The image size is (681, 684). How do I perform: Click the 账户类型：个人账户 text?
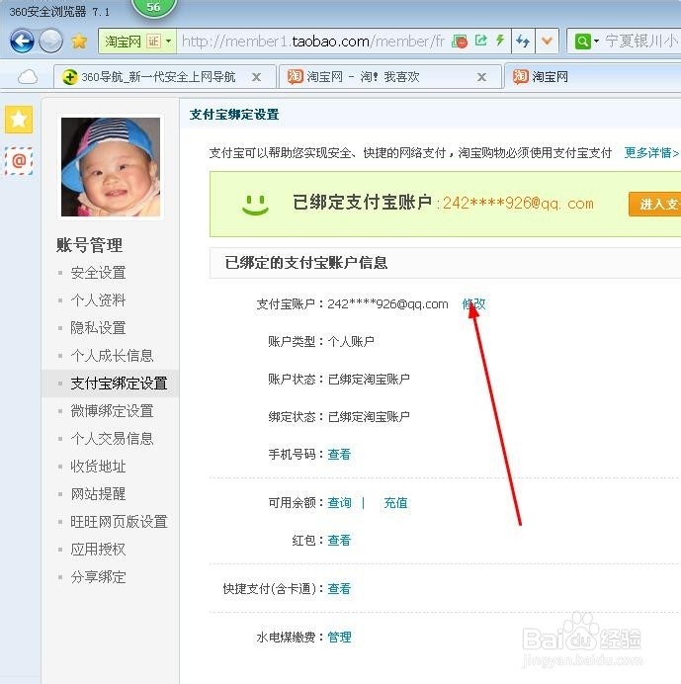coord(321,341)
